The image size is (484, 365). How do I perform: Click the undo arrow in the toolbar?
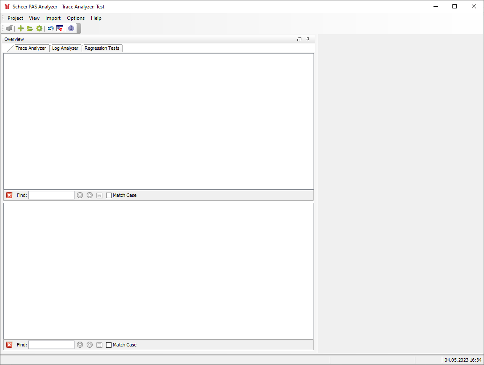pyautogui.click(x=51, y=28)
